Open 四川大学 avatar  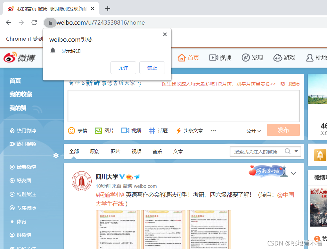coord(82,181)
